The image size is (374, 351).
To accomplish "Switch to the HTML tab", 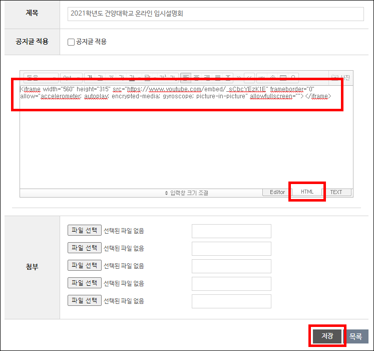I will pyautogui.click(x=307, y=192).
